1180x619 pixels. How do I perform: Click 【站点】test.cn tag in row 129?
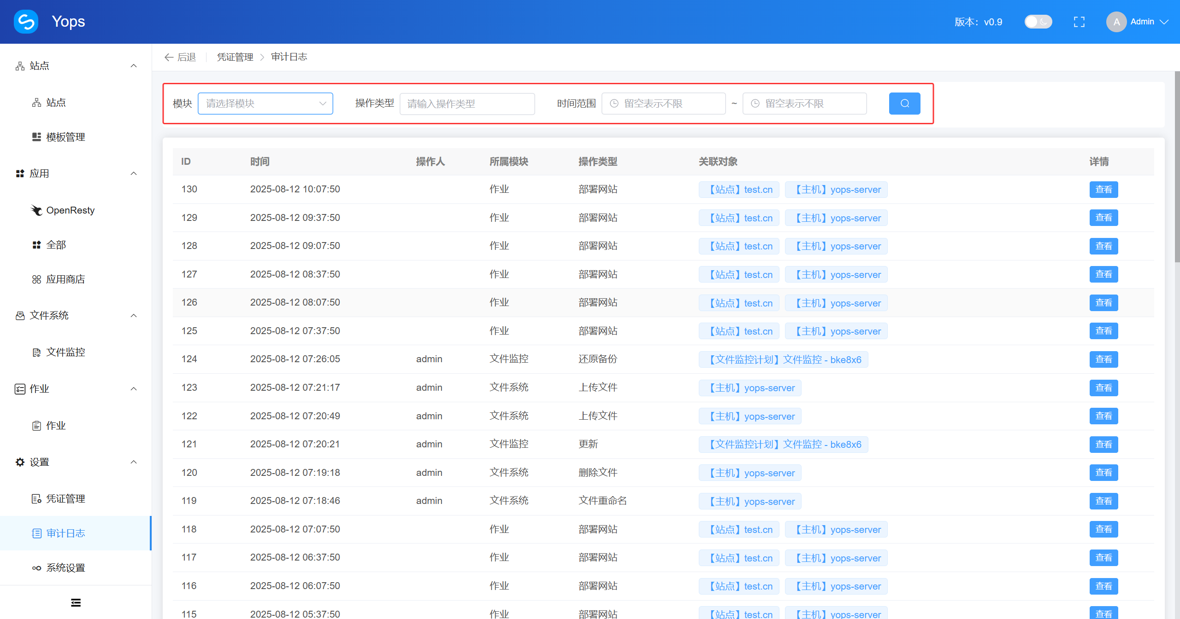click(x=739, y=218)
